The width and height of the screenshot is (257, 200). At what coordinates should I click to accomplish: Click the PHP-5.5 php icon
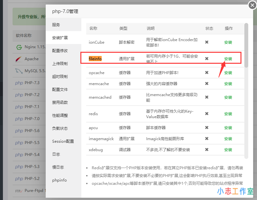[19, 143]
